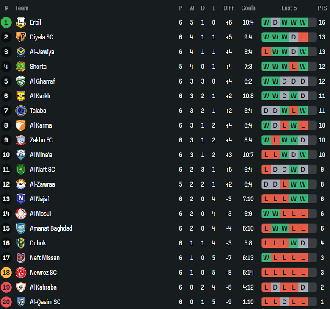Click the Last 5 column header
330x309 pixels.
click(x=289, y=8)
